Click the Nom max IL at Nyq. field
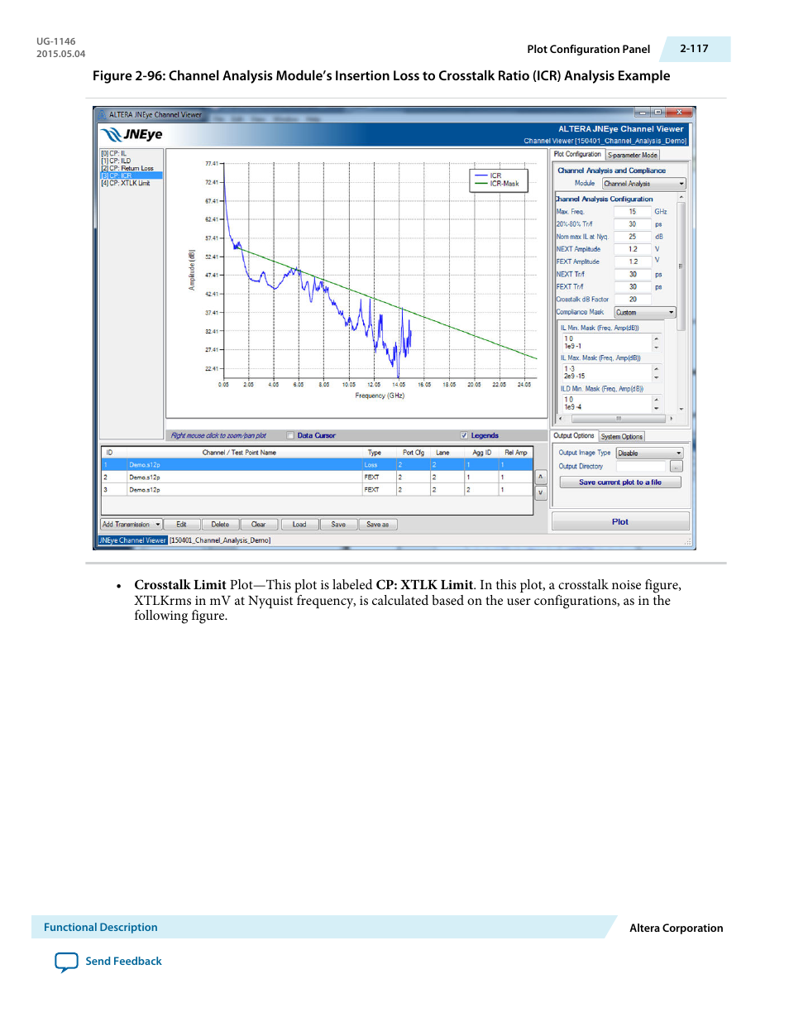 [633, 237]
